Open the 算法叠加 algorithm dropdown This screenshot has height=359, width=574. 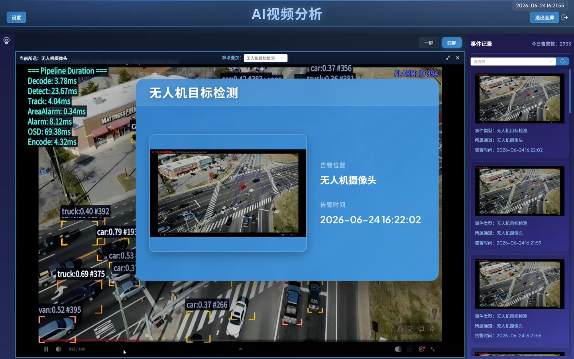pos(265,58)
